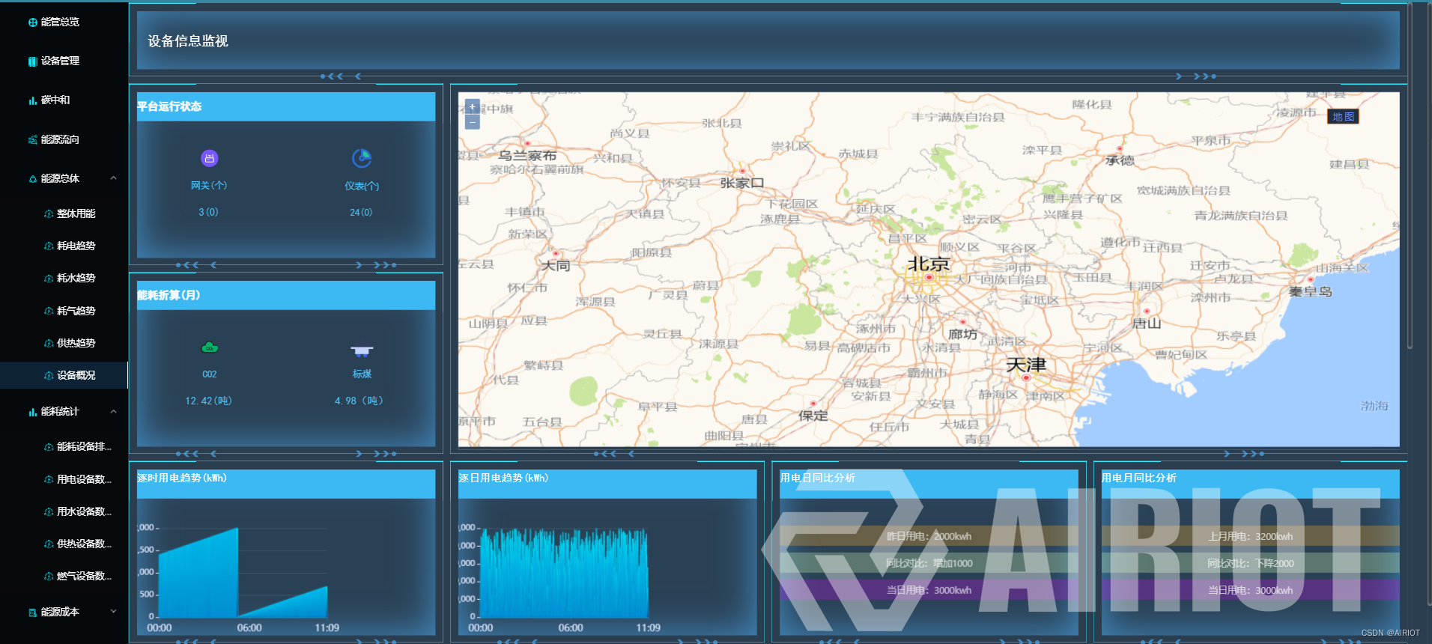Click the 仪表(个) label
This screenshot has height=644, width=1432.
coord(362,186)
